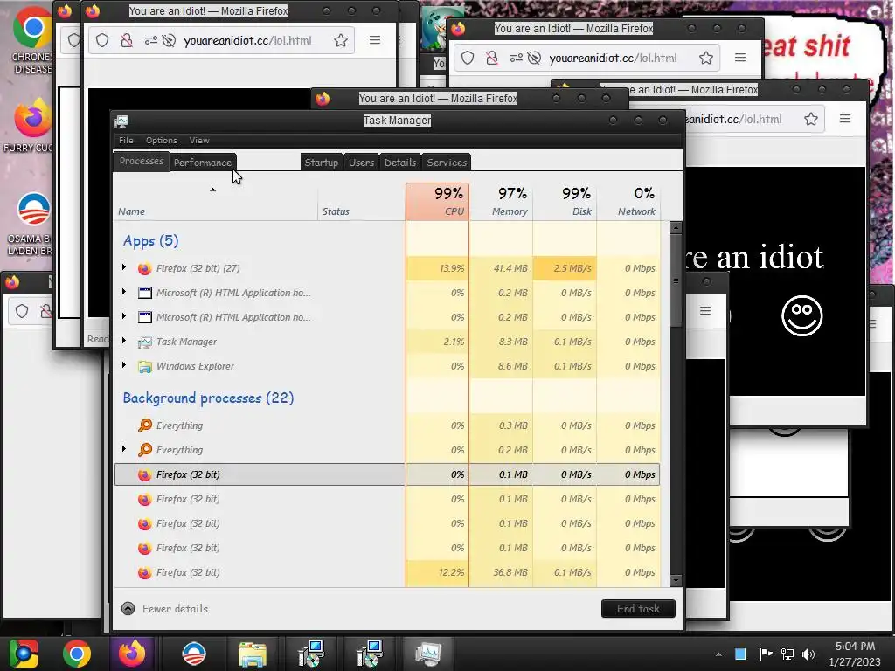Viewport: 895px width, 671px height.
Task: Select Firefox (32 bit) row using 12.2% CPU
Action: click(x=387, y=572)
